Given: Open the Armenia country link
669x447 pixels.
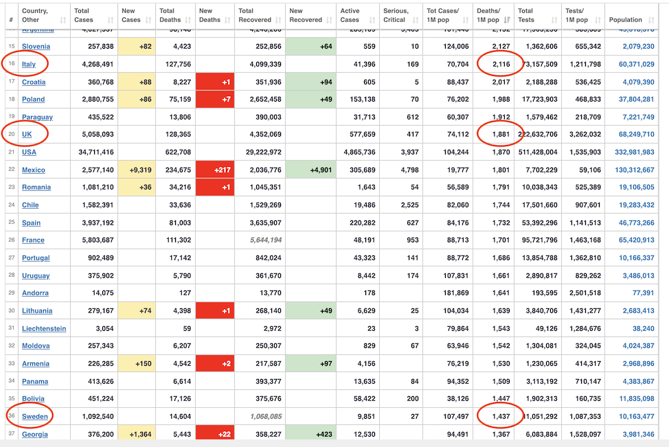Looking at the screenshot, I should 36,364.
